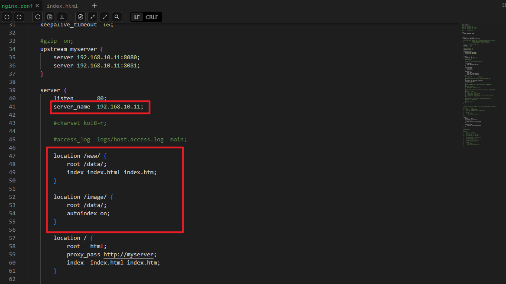The height and width of the screenshot is (284, 506).
Task: Click line number 57
Action: click(12, 238)
